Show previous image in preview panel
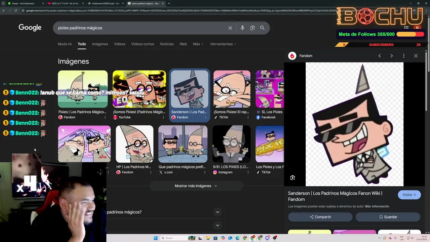This screenshot has height=242, width=430. 380,56
